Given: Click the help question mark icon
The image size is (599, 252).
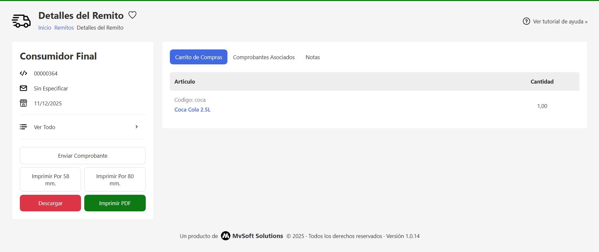Looking at the screenshot, I should [526, 21].
